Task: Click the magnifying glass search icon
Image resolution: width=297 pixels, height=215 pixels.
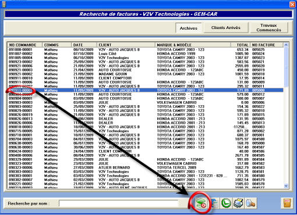Action: [x=250, y=203]
